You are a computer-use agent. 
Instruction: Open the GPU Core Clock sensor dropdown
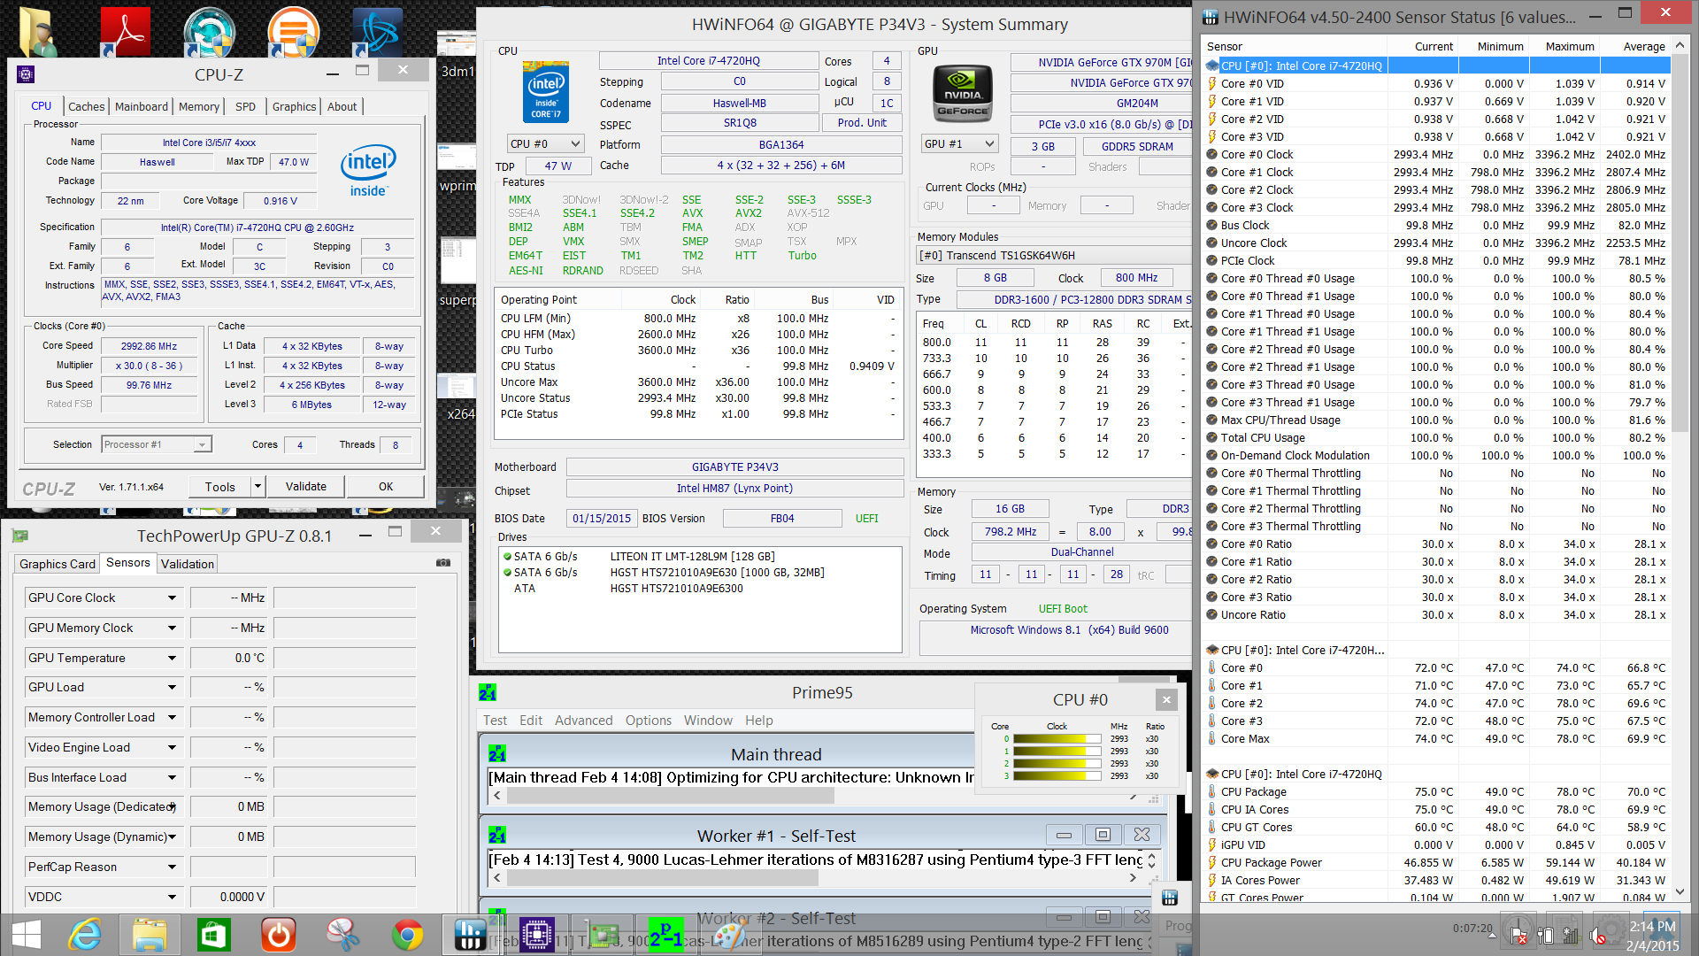pos(172,598)
